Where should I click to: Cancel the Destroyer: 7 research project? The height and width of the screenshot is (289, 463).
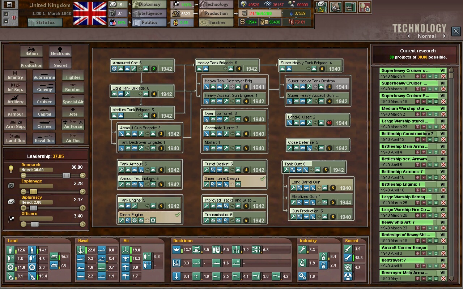[x=443, y=266]
